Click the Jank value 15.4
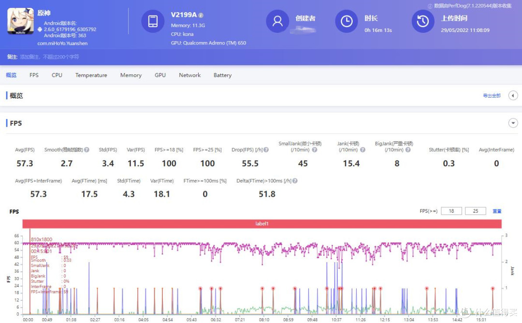Screen dimensions: 522x323 351,163
